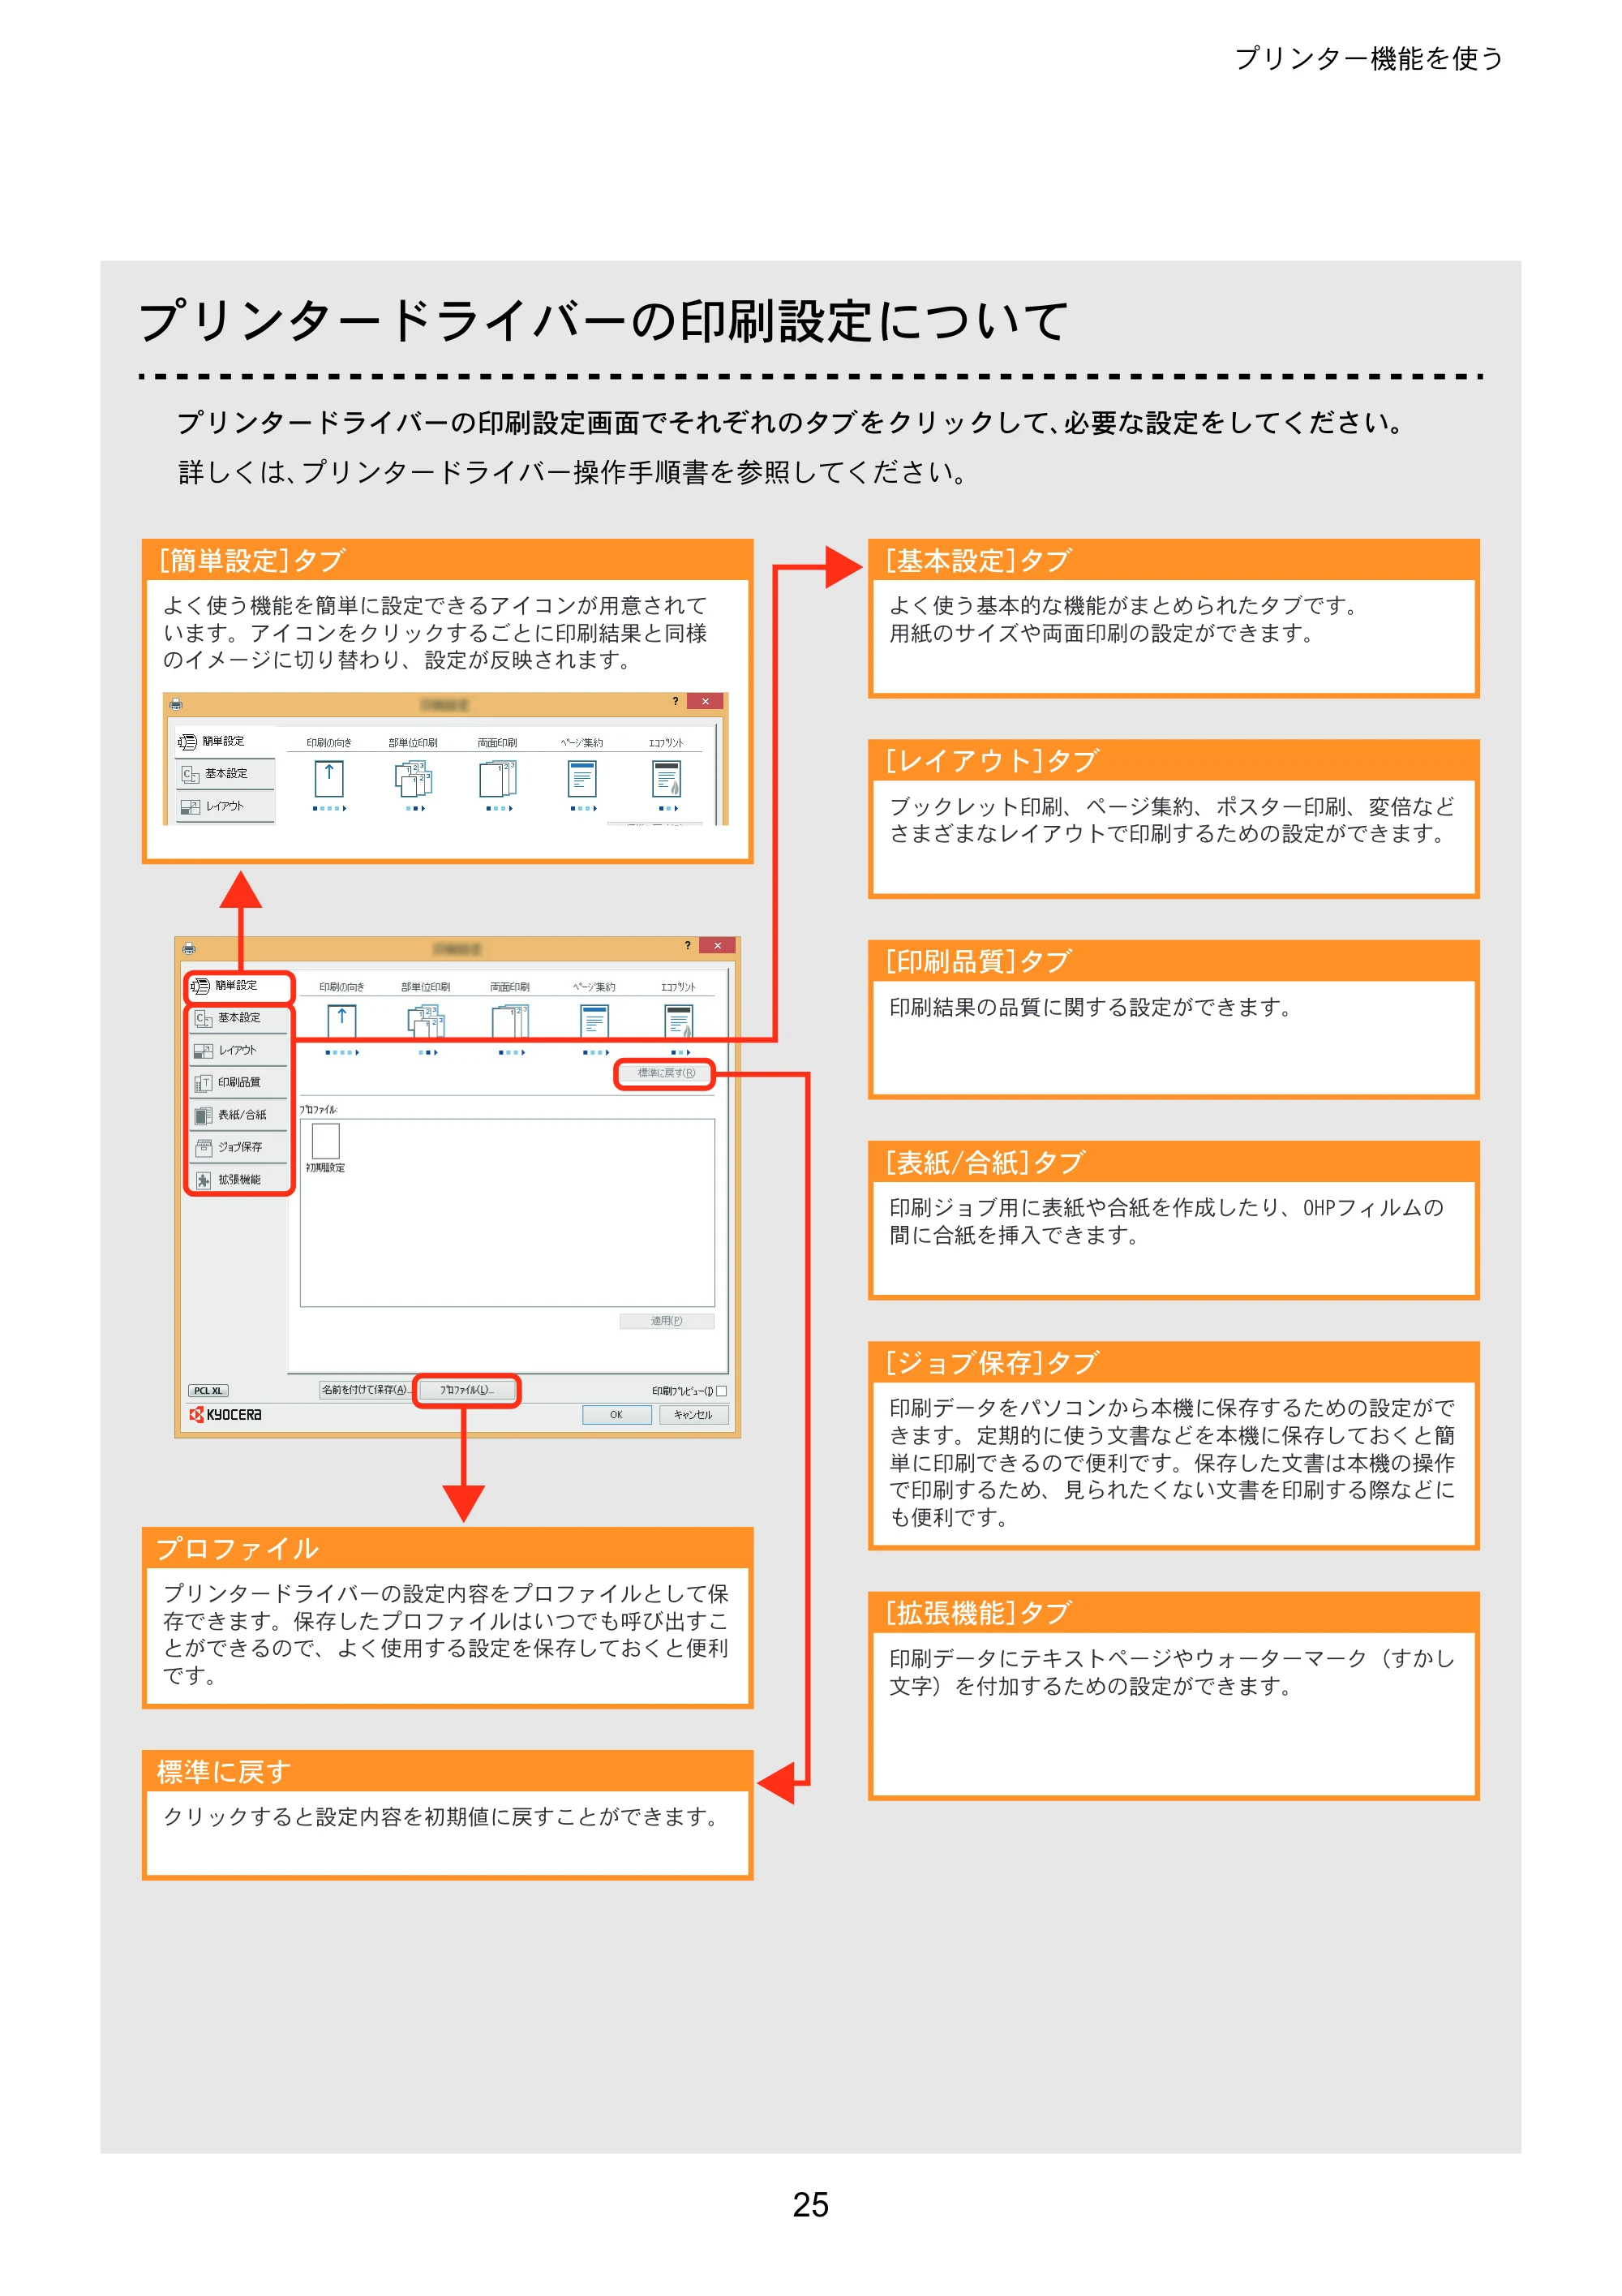The image size is (1622, 2296).
Task: Click the エコプリント icon in the cropped dialog
Action: [x=667, y=778]
